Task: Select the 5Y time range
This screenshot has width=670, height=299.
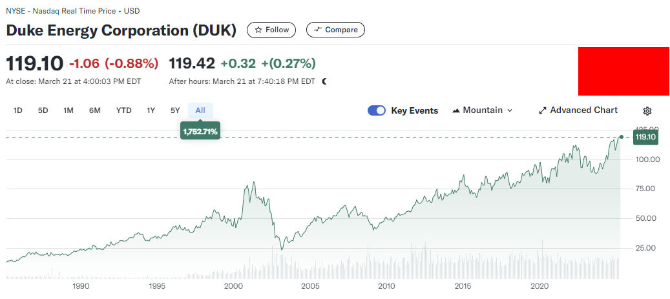Action: point(175,110)
